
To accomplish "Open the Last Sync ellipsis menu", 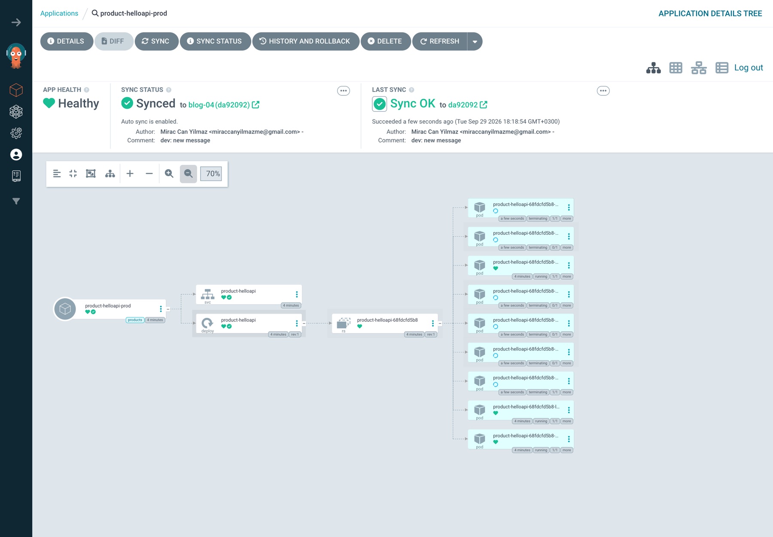I will tap(603, 91).
